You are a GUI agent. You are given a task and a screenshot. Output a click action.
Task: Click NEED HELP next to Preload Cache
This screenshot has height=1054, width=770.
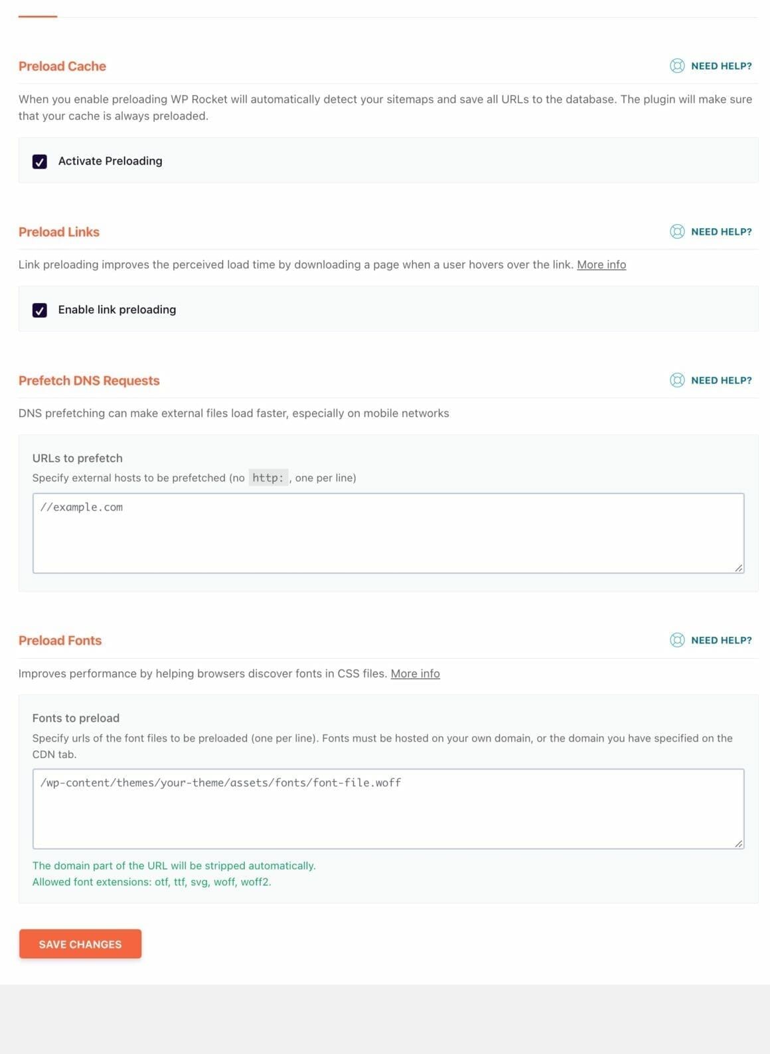tap(721, 66)
